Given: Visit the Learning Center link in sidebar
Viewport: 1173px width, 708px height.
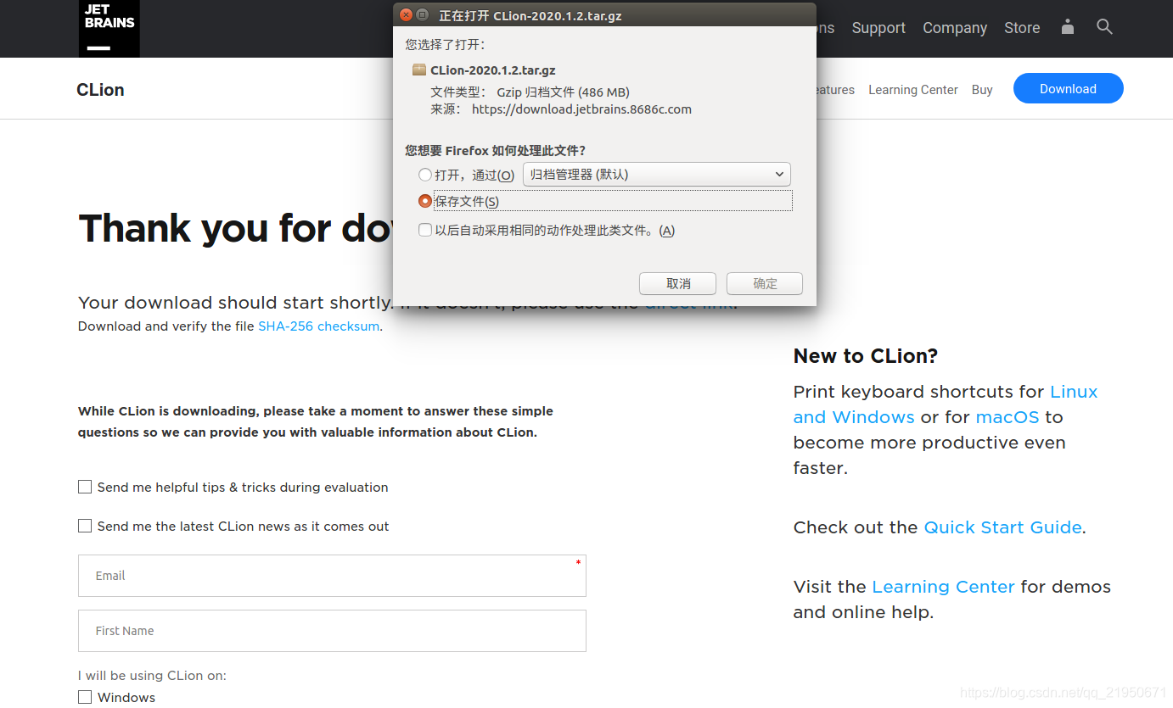Looking at the screenshot, I should click(x=943, y=587).
